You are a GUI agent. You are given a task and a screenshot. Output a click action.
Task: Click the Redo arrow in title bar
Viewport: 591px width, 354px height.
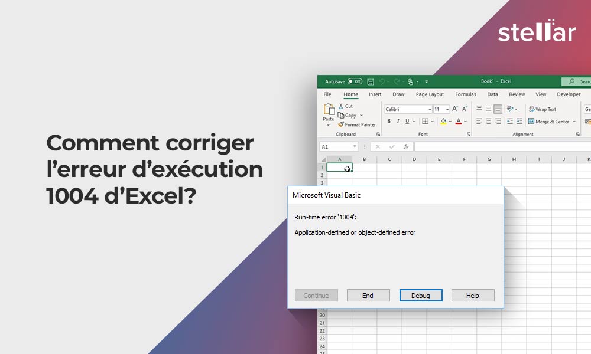pos(397,81)
